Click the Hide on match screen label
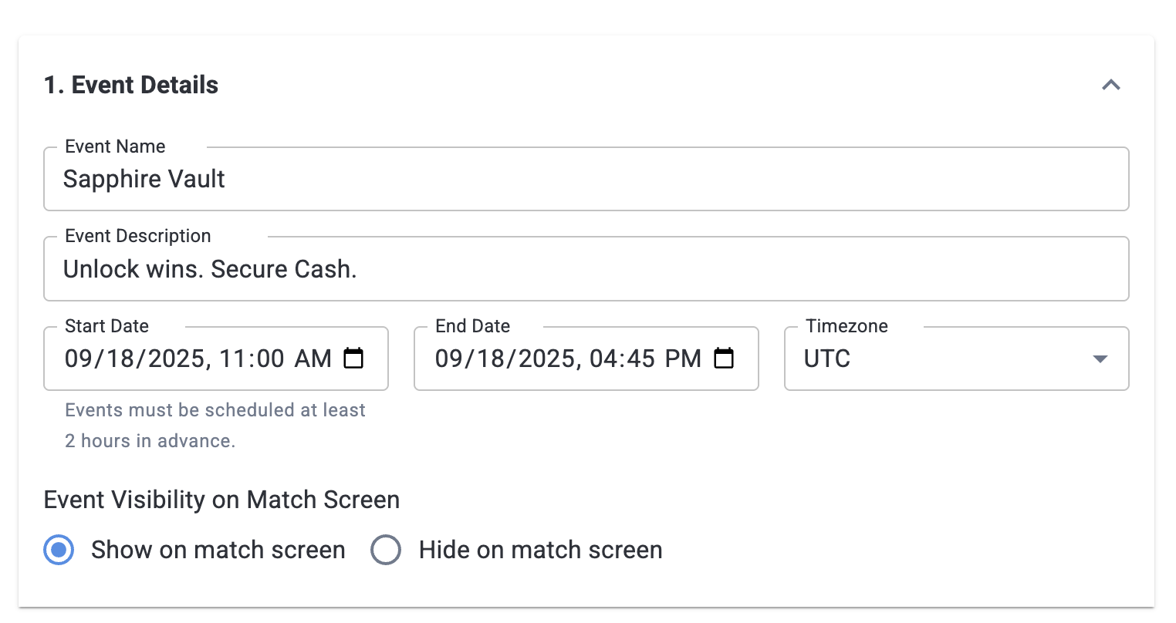Image resolution: width=1176 pixels, height=623 pixels. [x=540, y=550]
